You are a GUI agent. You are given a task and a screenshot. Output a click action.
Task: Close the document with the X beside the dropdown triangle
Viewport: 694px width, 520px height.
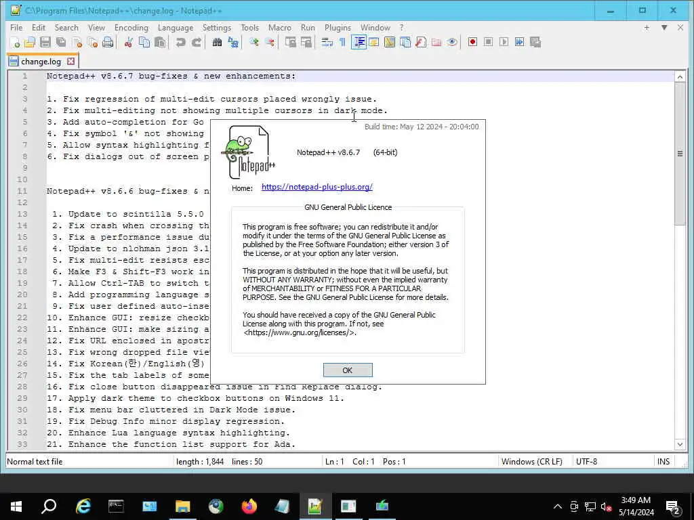click(x=680, y=27)
